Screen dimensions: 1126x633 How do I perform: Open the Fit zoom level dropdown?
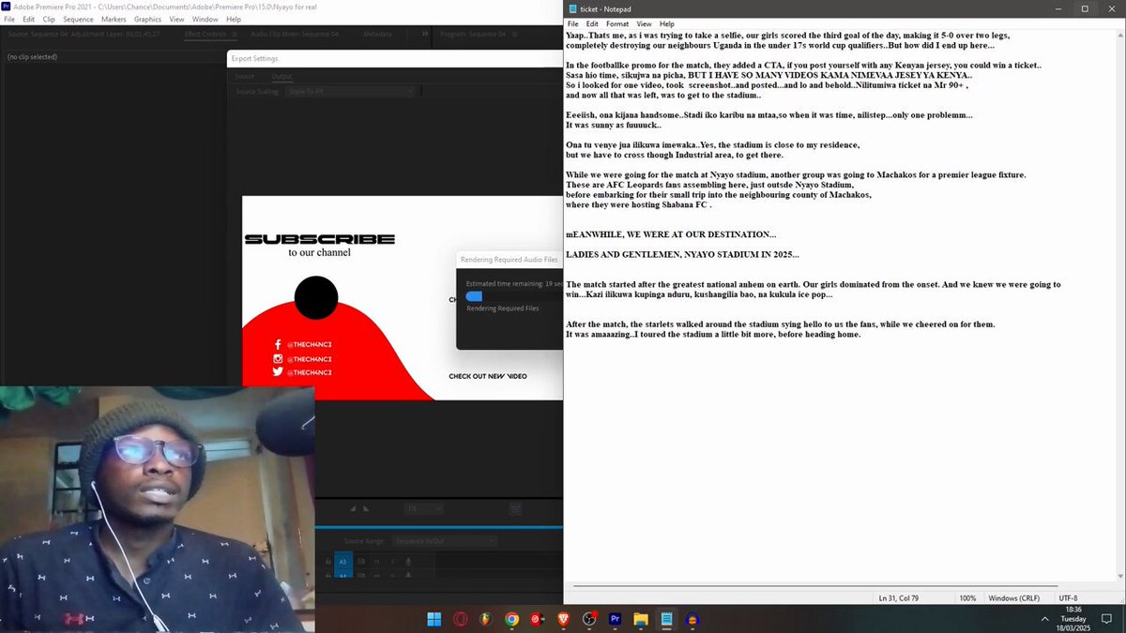423,509
